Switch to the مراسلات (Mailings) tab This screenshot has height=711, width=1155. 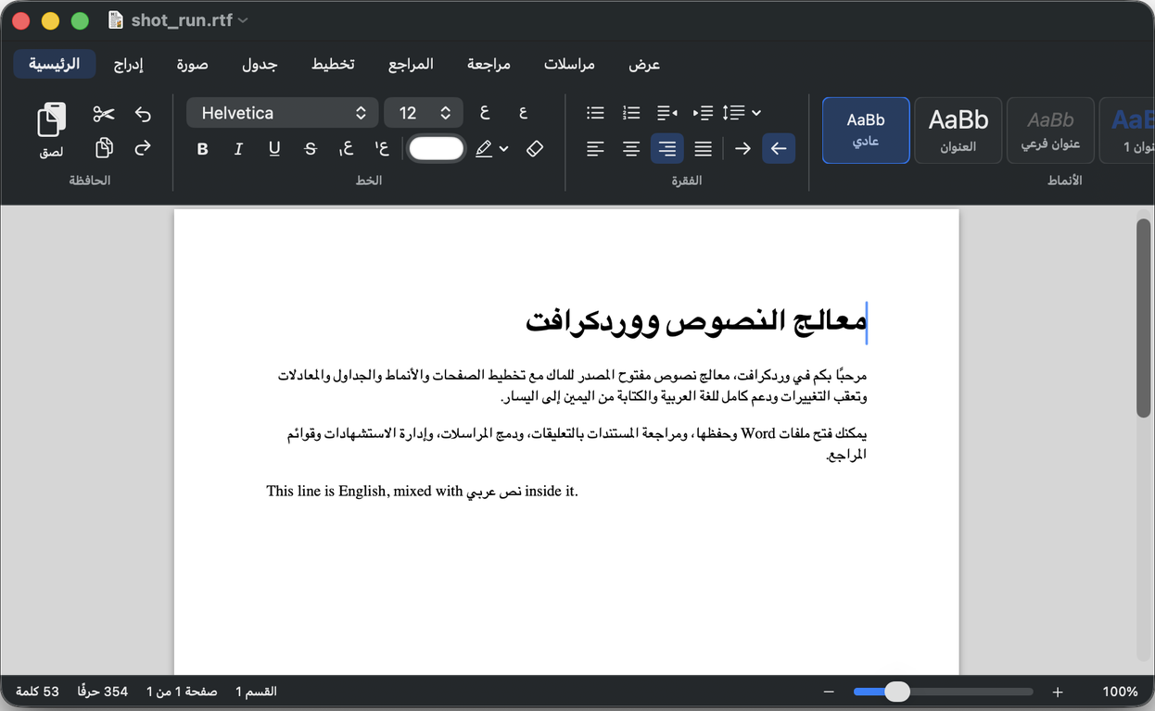coord(569,64)
